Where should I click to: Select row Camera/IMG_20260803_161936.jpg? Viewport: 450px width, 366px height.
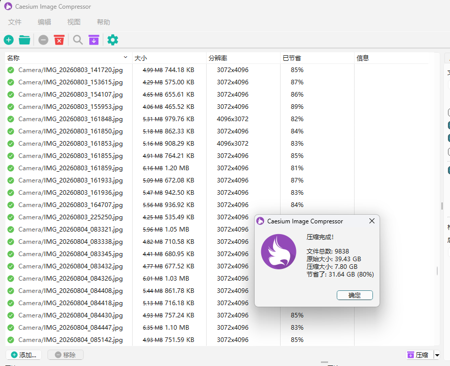point(217,193)
